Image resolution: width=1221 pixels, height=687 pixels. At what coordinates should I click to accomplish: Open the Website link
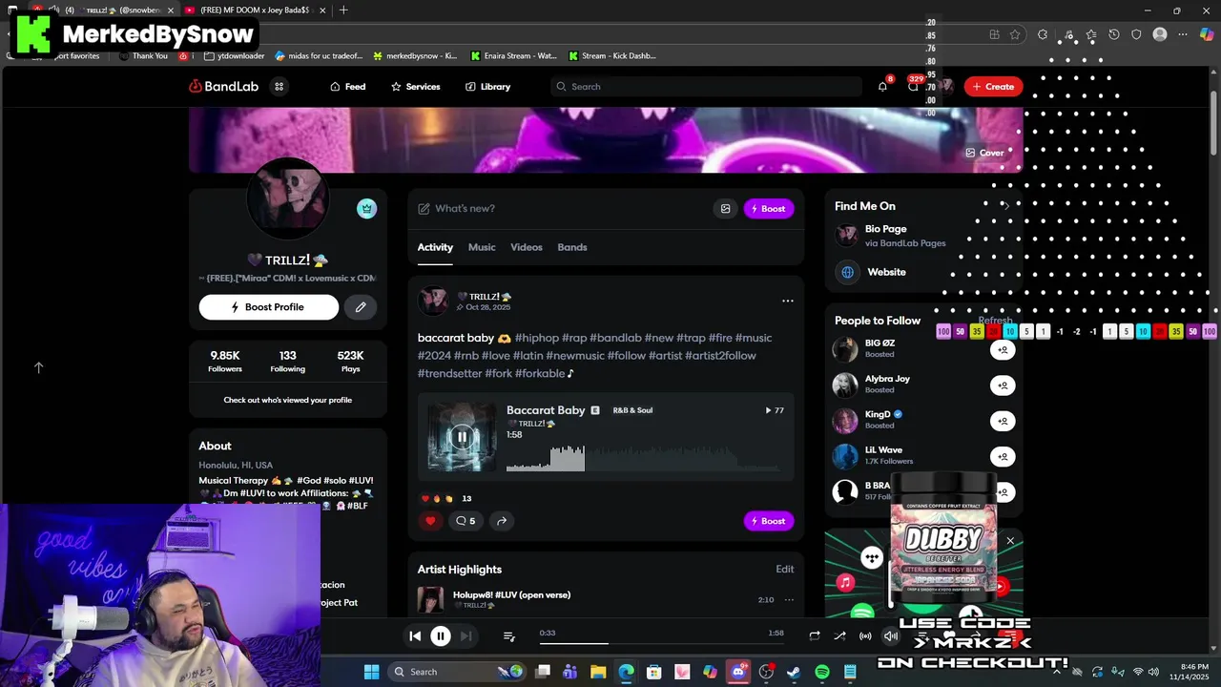[x=886, y=272]
